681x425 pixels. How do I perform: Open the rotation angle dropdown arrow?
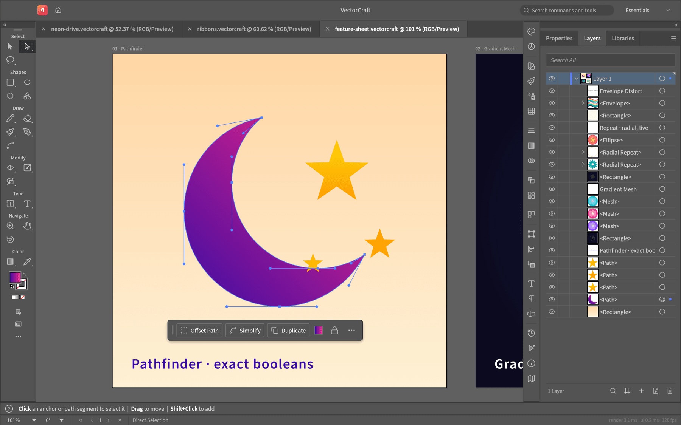(62, 420)
